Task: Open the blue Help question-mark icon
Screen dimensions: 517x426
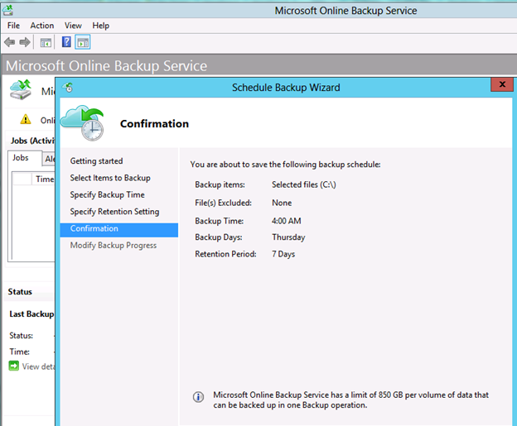Action: 66,42
